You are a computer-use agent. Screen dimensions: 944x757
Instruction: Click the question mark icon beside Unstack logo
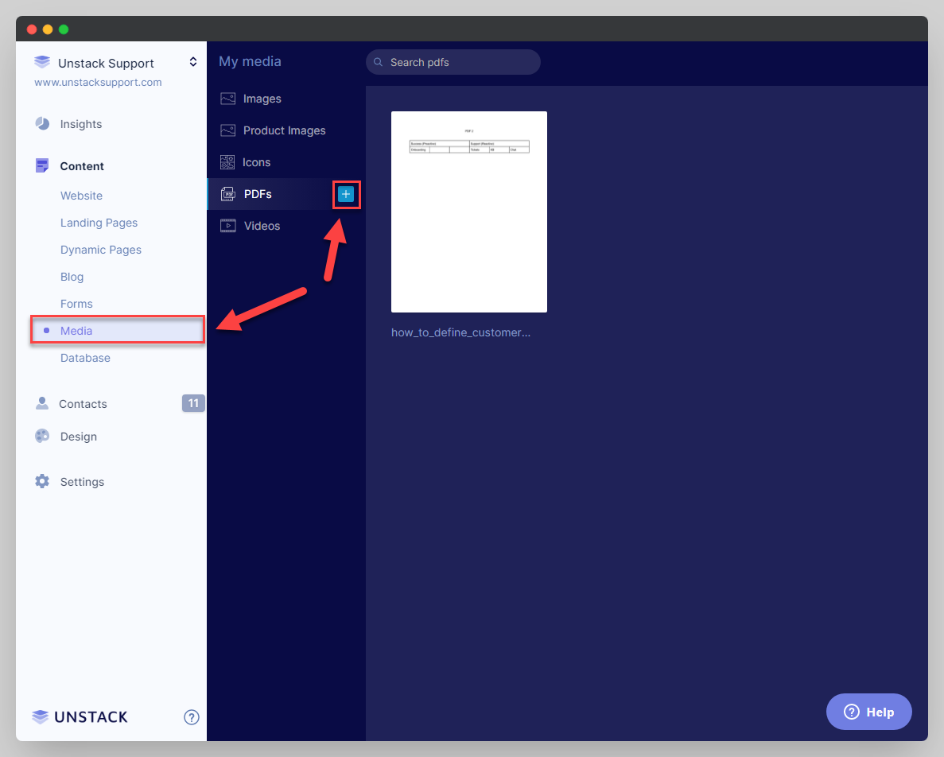point(192,717)
